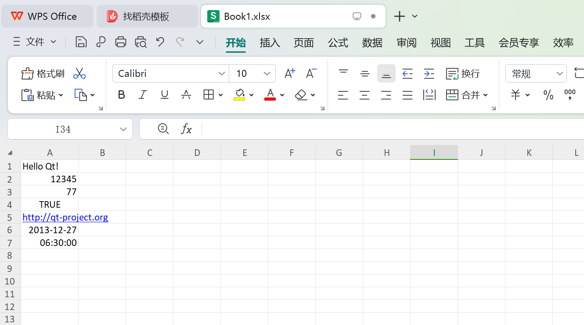Click the thousands separator icon
The width and height of the screenshot is (584, 325).
pyautogui.click(x=570, y=95)
